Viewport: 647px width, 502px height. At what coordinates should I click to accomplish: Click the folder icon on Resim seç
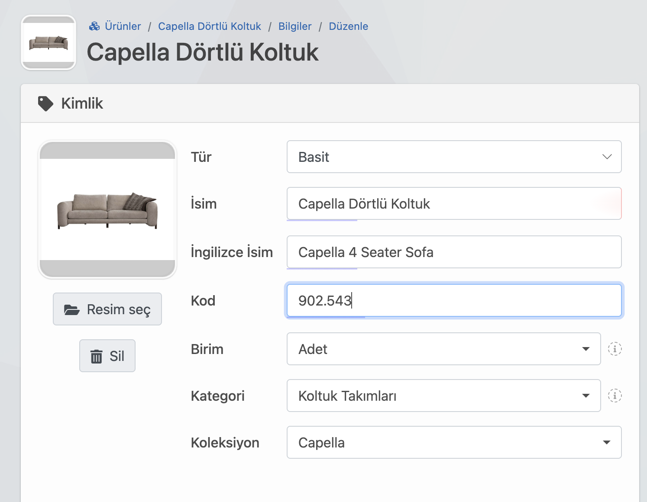(x=72, y=309)
